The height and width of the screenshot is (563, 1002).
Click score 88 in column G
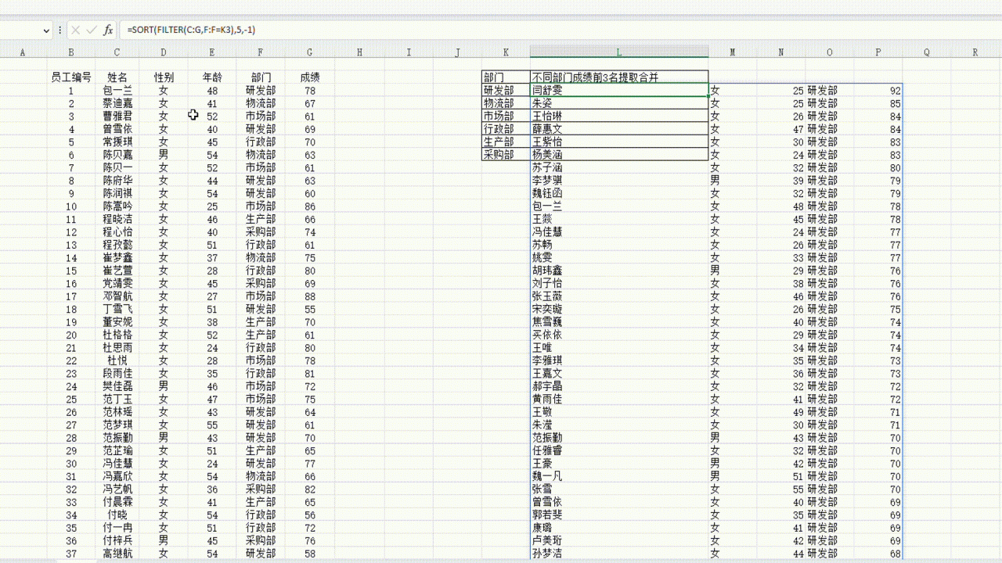pyautogui.click(x=310, y=296)
